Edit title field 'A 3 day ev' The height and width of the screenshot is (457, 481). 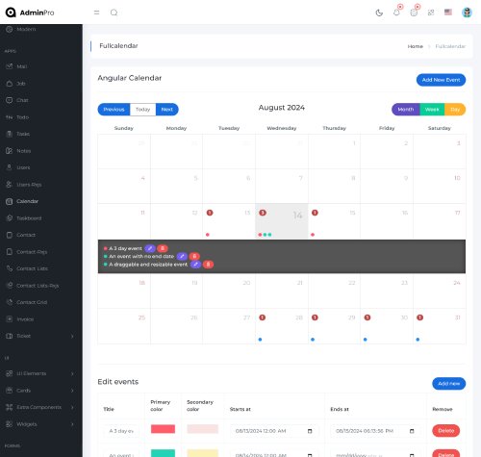pyautogui.click(x=121, y=431)
